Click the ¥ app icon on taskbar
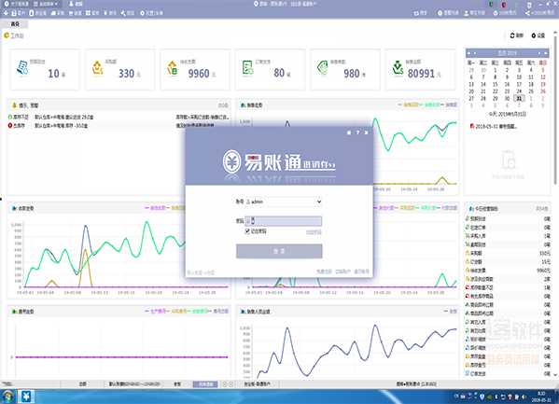 point(26,397)
